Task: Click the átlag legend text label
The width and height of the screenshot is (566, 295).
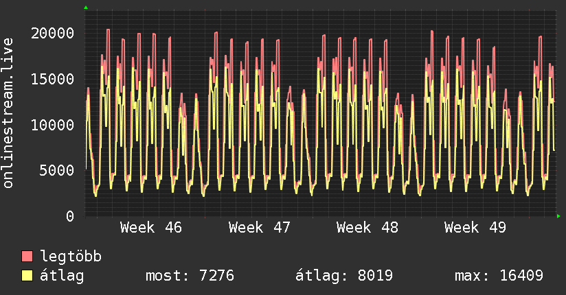Action: 62,276
